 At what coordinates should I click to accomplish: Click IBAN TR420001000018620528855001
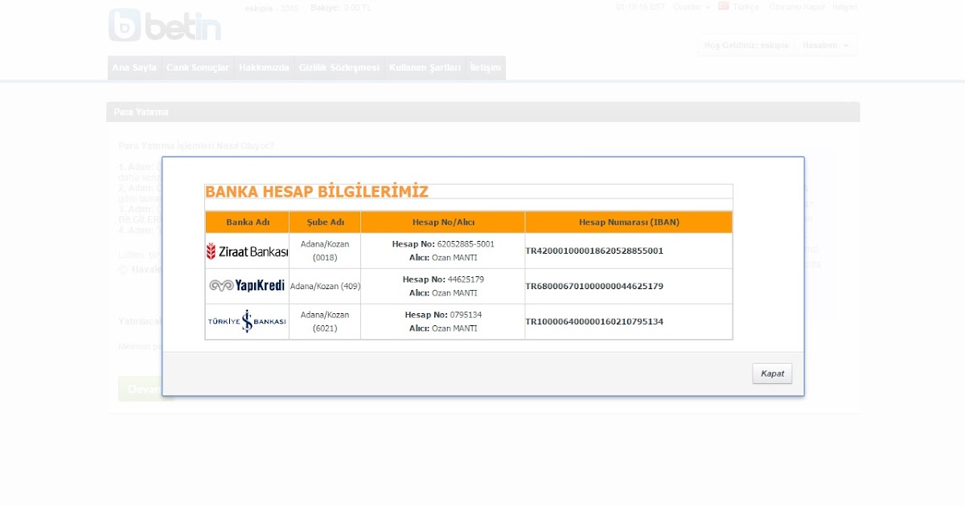tap(594, 251)
